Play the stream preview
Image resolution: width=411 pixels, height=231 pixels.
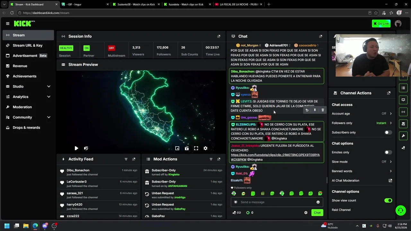(76, 148)
